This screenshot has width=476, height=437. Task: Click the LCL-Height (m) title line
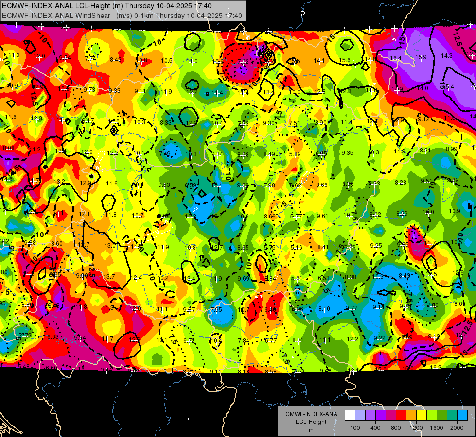[x=106, y=6]
